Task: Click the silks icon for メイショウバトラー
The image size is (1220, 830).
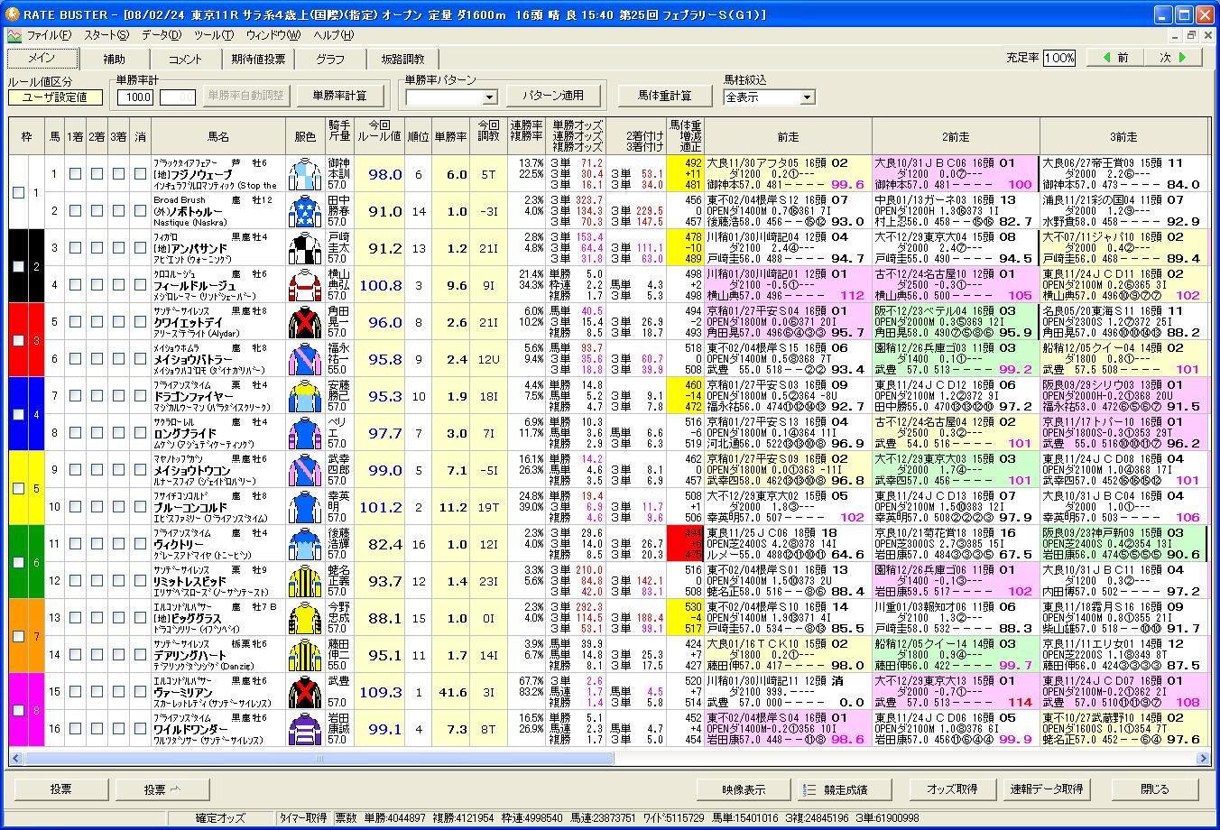Action: tap(304, 359)
